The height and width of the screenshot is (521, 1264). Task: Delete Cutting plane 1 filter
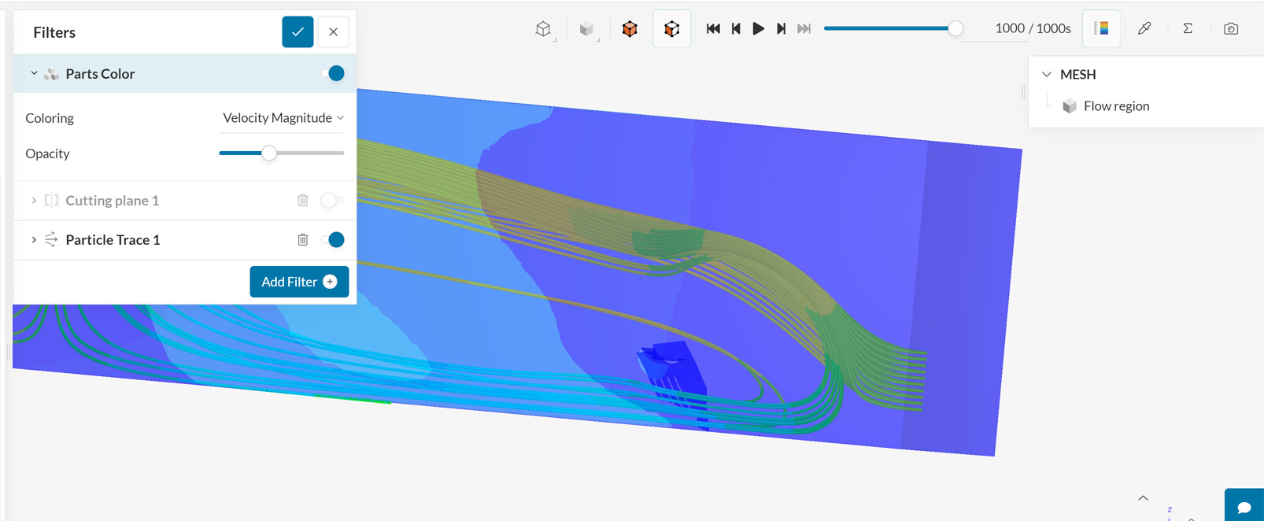tap(303, 201)
